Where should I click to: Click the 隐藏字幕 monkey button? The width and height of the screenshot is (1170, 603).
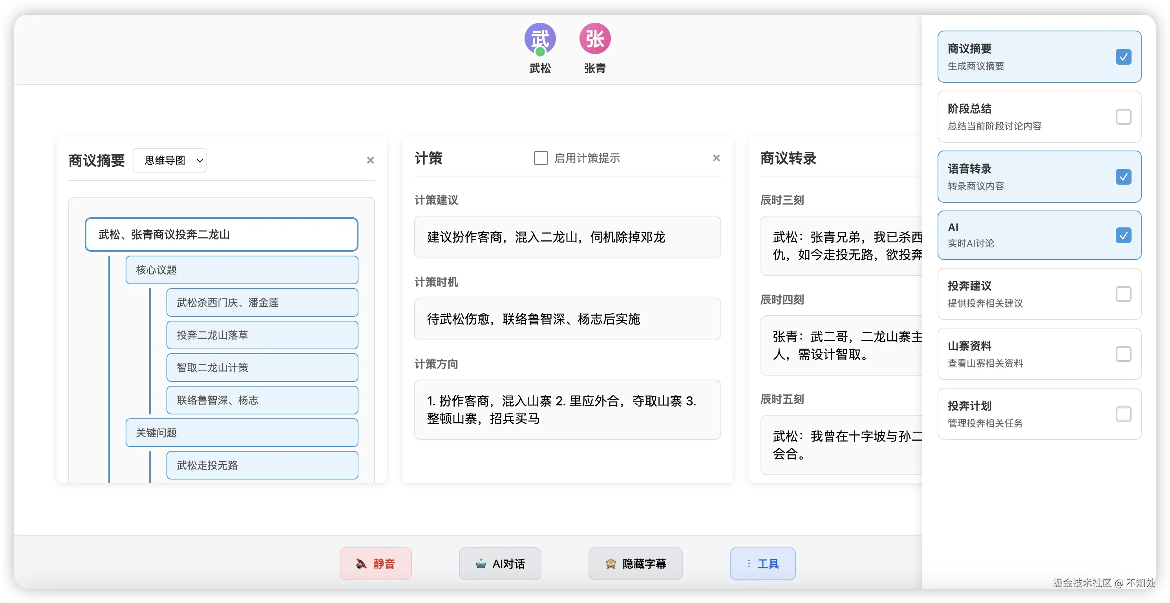[635, 563]
